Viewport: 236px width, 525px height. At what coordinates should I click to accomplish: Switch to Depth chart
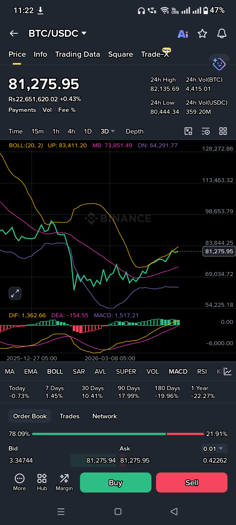(x=135, y=131)
